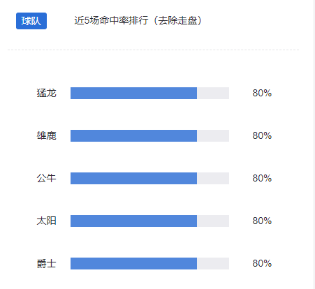Screen dimensions: 315x289
Task: Select the 爵士 team label
Action: (46, 263)
